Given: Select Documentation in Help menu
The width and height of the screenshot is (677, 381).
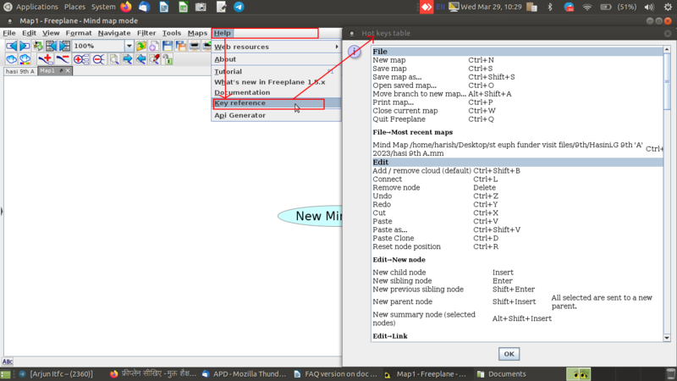Looking at the screenshot, I should point(277,92).
